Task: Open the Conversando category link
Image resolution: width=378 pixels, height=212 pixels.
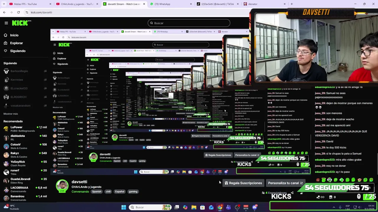Action: point(80,192)
